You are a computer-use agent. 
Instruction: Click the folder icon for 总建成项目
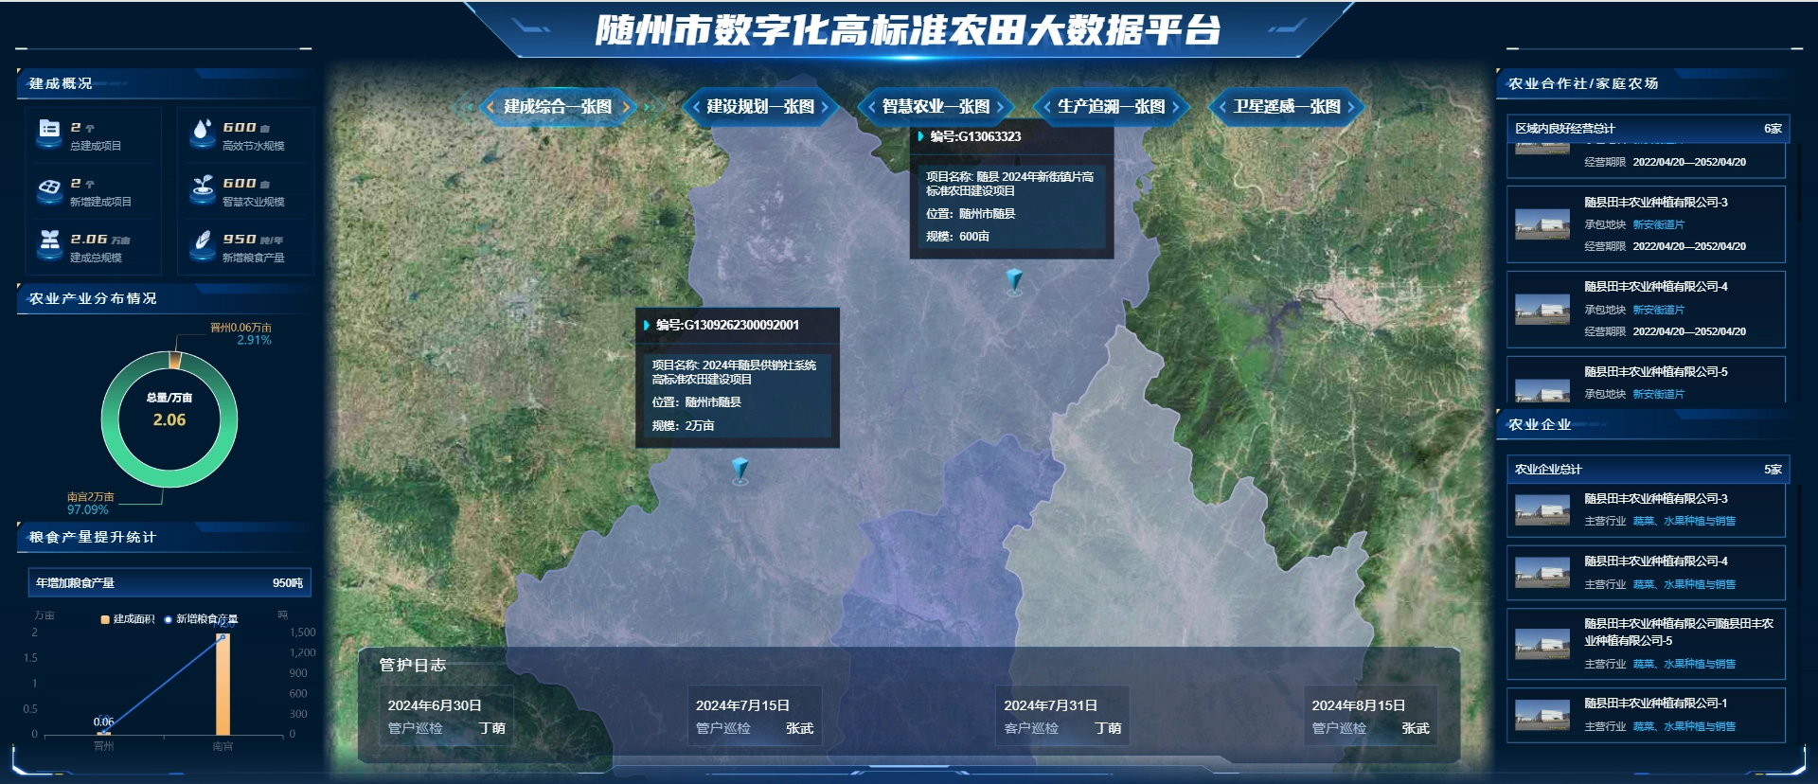[x=48, y=133]
